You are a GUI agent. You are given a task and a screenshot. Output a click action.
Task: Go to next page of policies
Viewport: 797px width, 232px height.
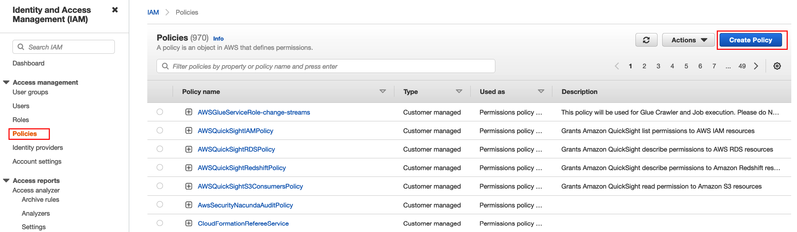coord(756,66)
